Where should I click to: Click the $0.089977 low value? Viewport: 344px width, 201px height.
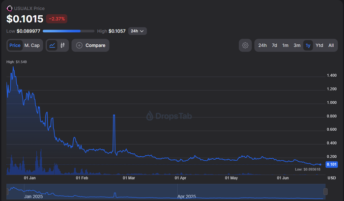coord(29,31)
